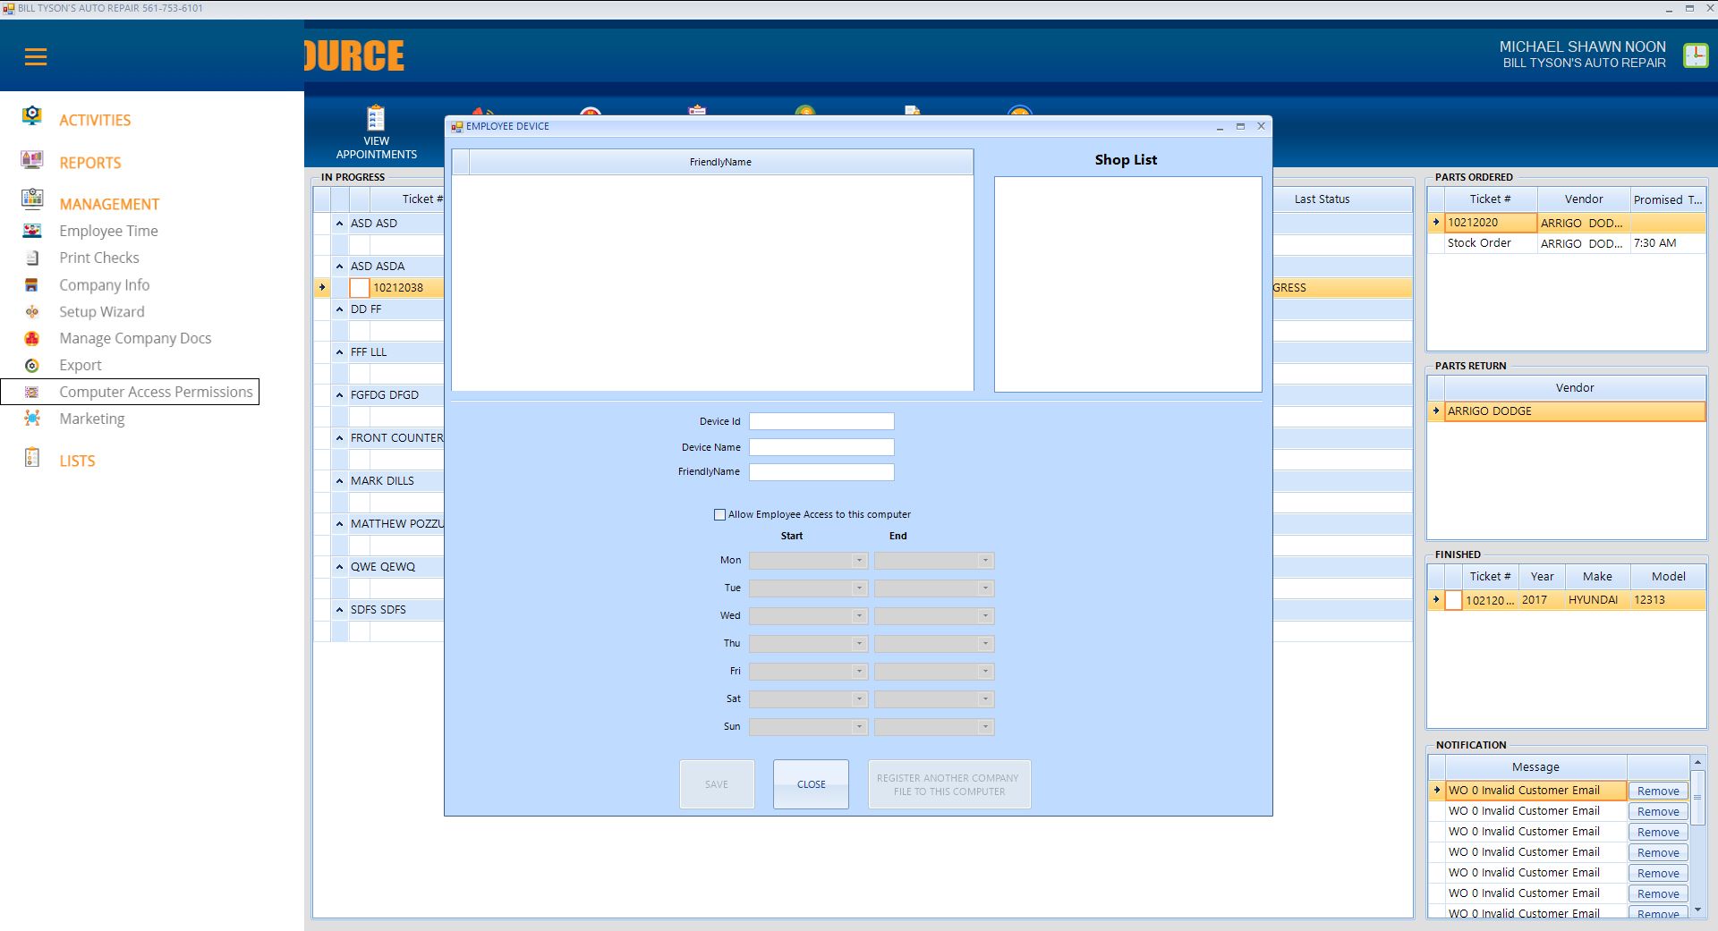Open the Wed end time dropdown
Image resolution: width=1718 pixels, height=931 pixels.
[x=984, y=616]
